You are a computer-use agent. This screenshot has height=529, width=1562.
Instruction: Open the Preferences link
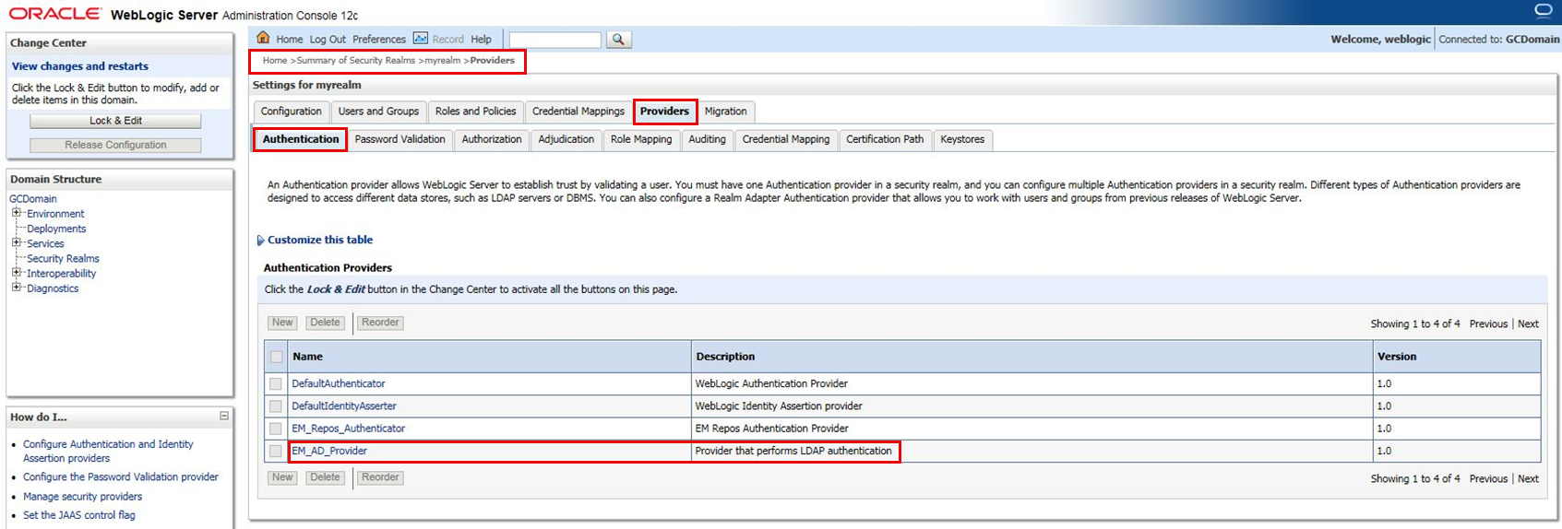click(379, 40)
